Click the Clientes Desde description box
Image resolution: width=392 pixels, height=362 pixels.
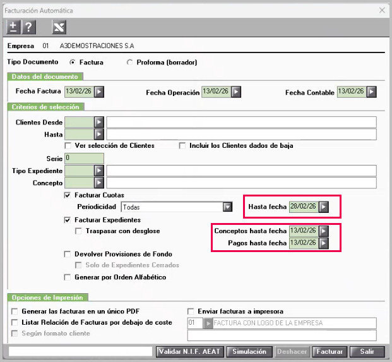click(242, 123)
